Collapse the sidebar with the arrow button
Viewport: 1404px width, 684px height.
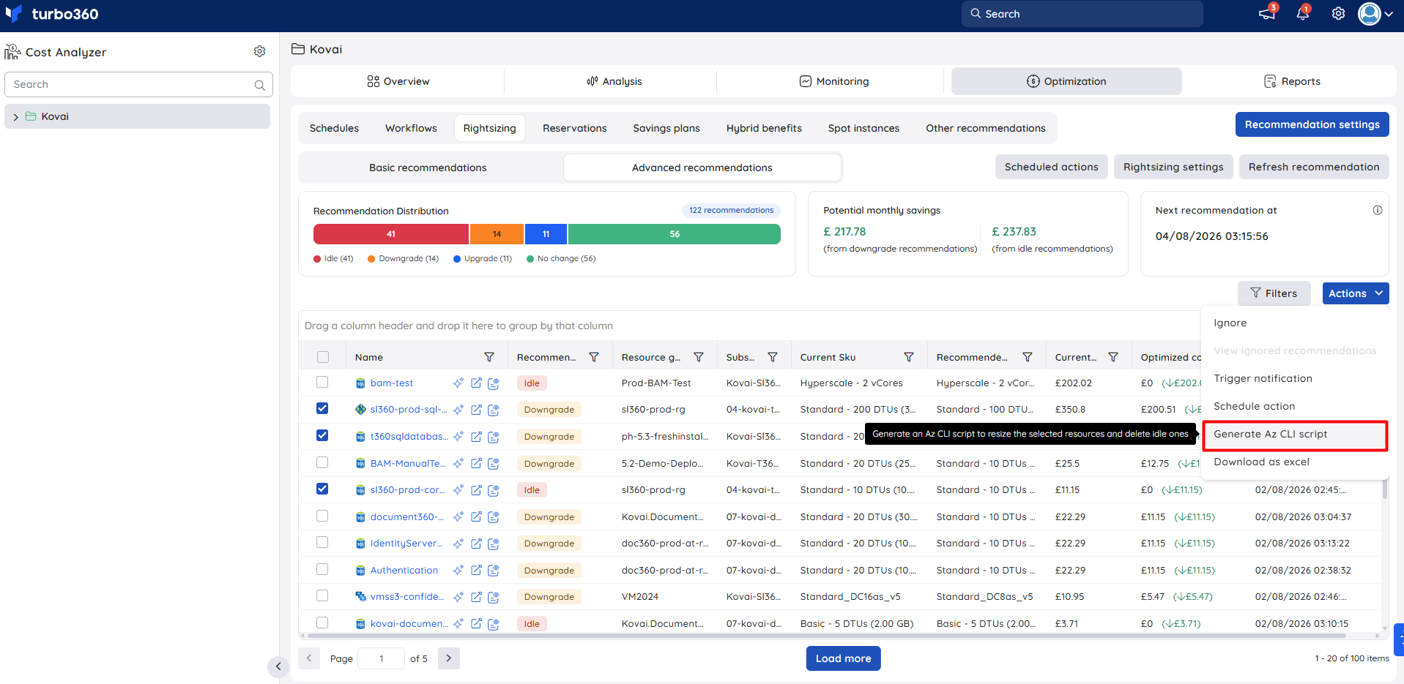[278, 666]
